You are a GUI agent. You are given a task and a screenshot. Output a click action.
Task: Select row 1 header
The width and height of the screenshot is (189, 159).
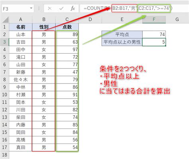pyautogui.click(x=4, y=27)
